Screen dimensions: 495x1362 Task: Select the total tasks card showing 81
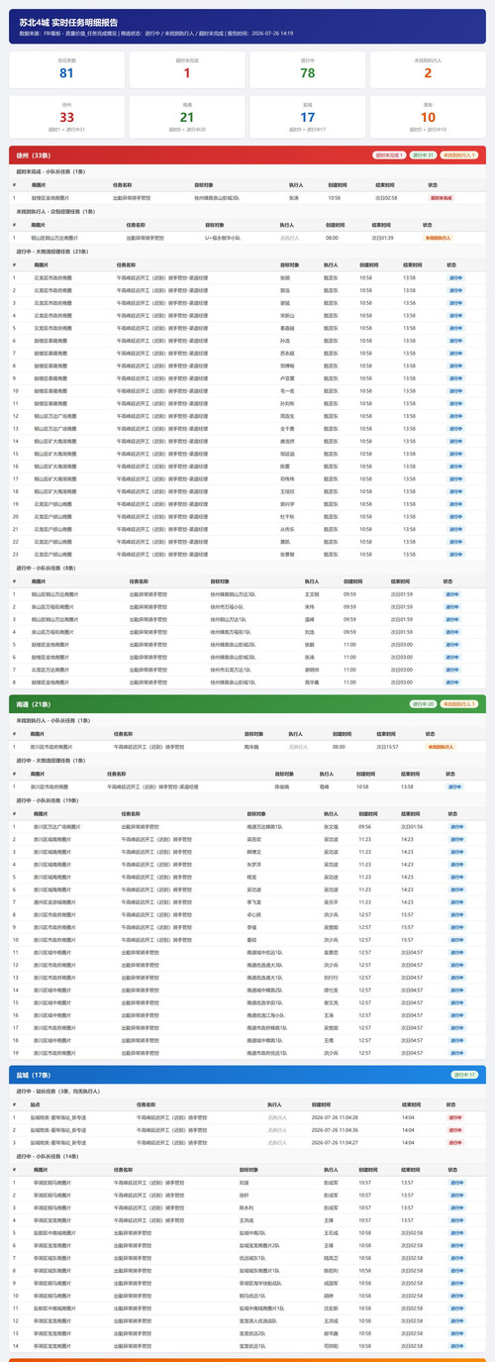[x=66, y=68]
